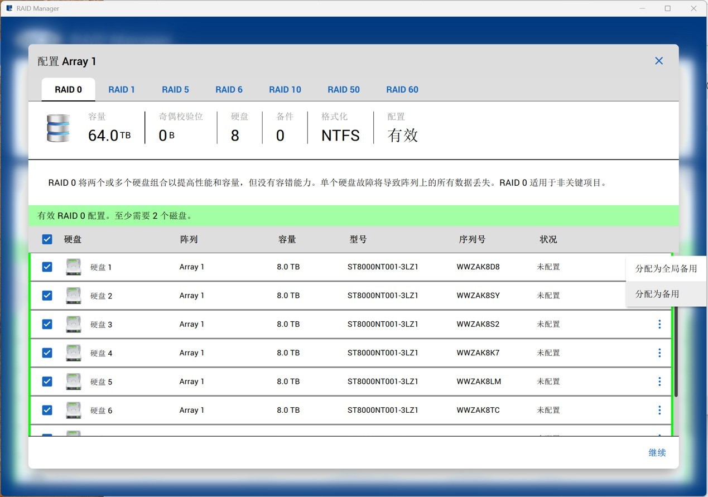This screenshot has width=708, height=497.
Task: Click the drive icon for 硬盘 5
Action: pyautogui.click(x=74, y=382)
